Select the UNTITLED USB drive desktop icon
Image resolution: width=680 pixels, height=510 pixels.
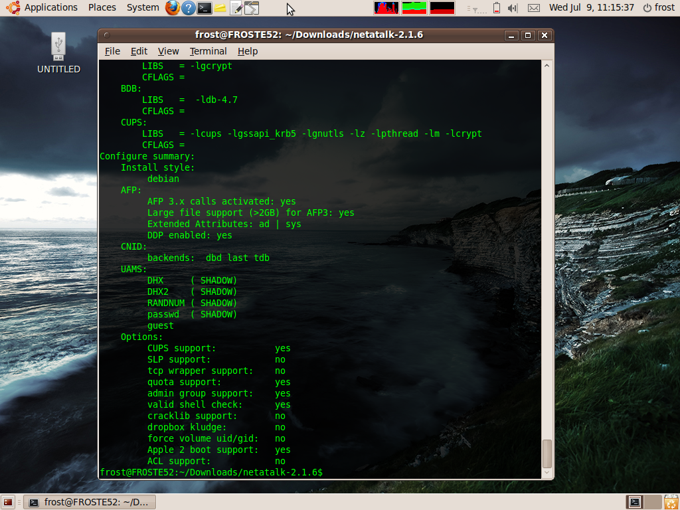58,53
